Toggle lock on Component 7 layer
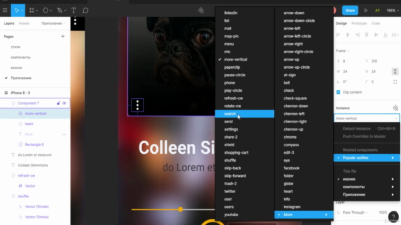This screenshot has height=225, width=401. [58, 103]
